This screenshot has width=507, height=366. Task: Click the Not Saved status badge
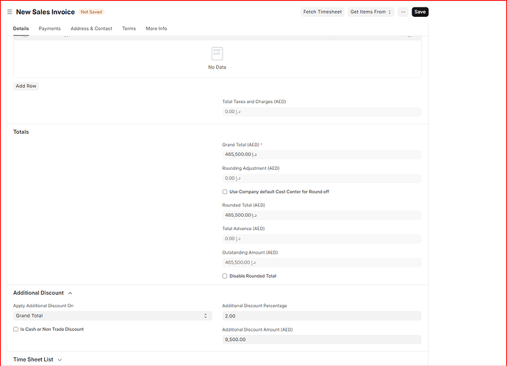tap(92, 12)
